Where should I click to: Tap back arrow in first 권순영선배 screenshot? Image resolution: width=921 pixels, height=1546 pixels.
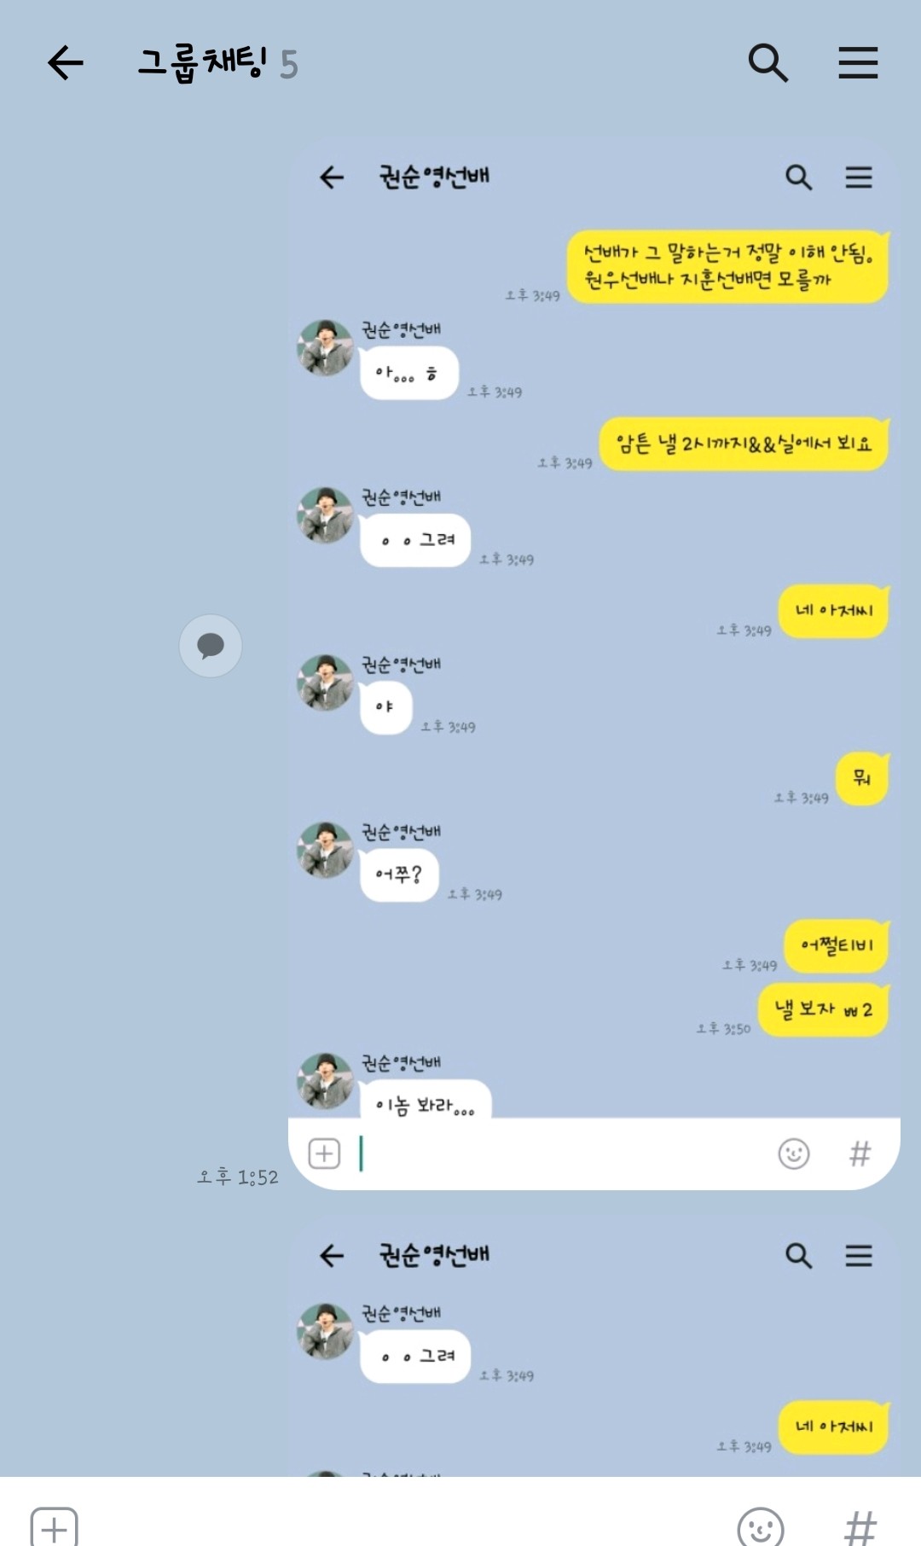coord(332,177)
